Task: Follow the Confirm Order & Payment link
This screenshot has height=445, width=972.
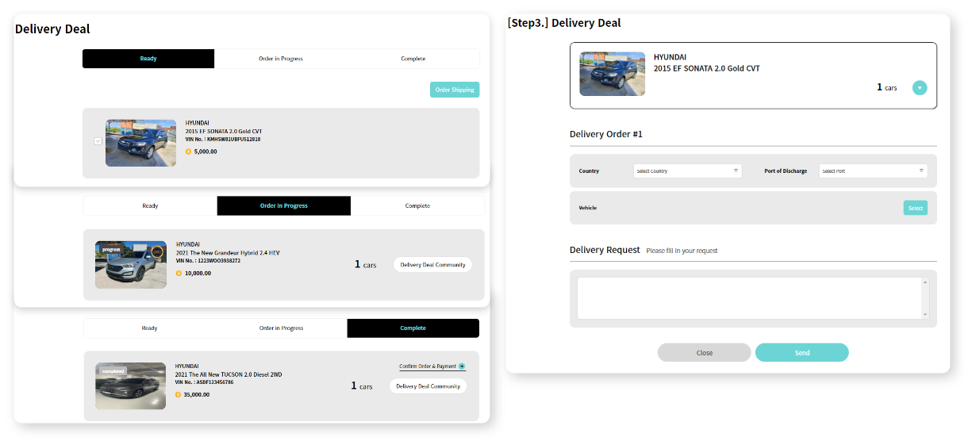Action: (x=428, y=366)
